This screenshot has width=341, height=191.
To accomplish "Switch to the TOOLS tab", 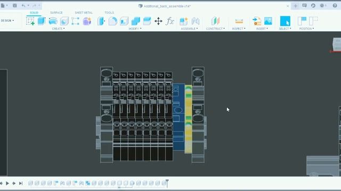I will coord(109,13).
